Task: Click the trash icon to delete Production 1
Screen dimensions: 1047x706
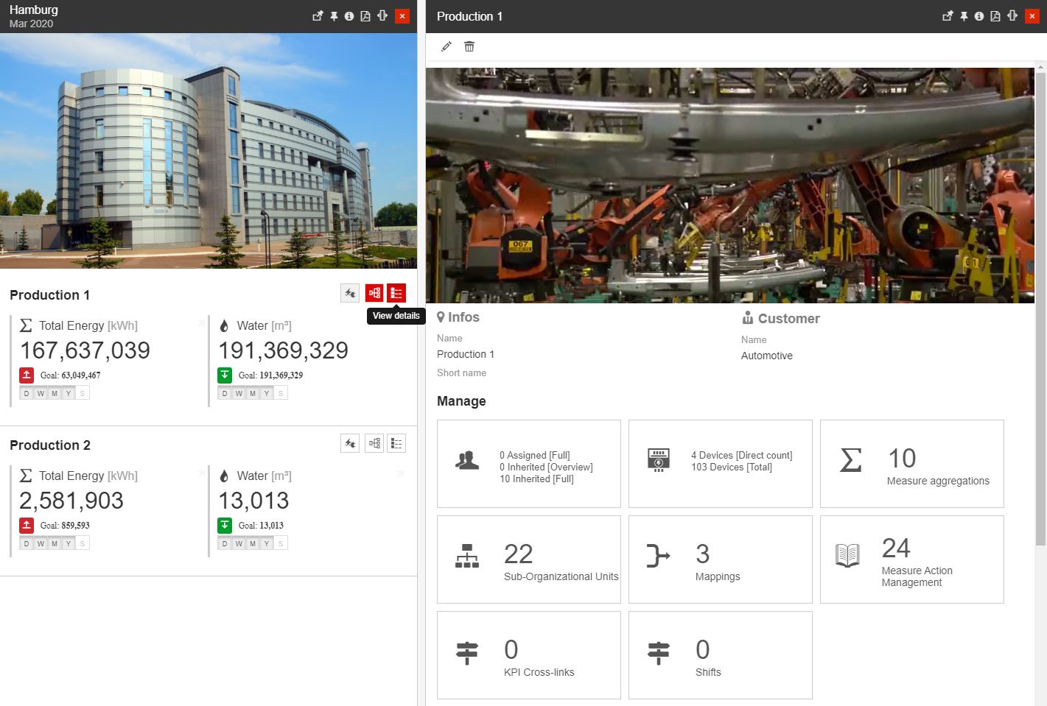Action: [x=469, y=46]
